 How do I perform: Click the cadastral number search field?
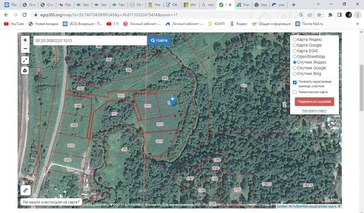coord(90,41)
